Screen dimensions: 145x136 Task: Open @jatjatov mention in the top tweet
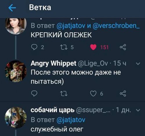tap(71, 26)
